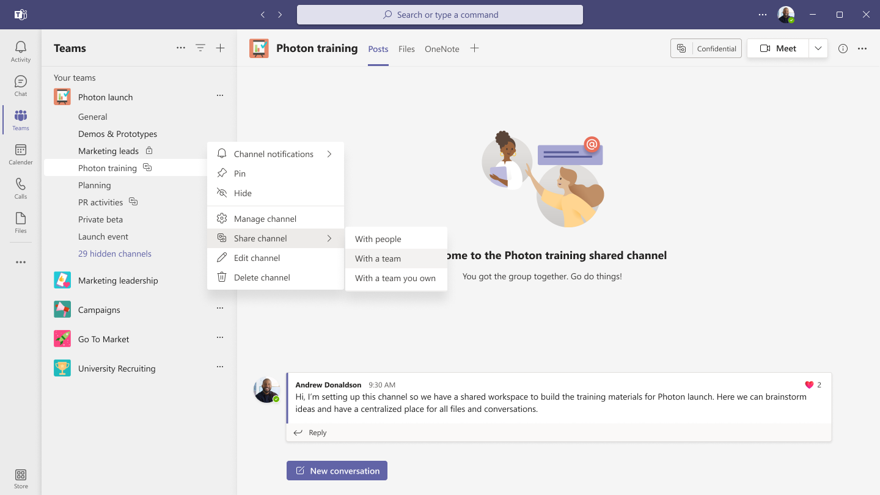
Task: Open Manage channel
Action: click(x=276, y=219)
